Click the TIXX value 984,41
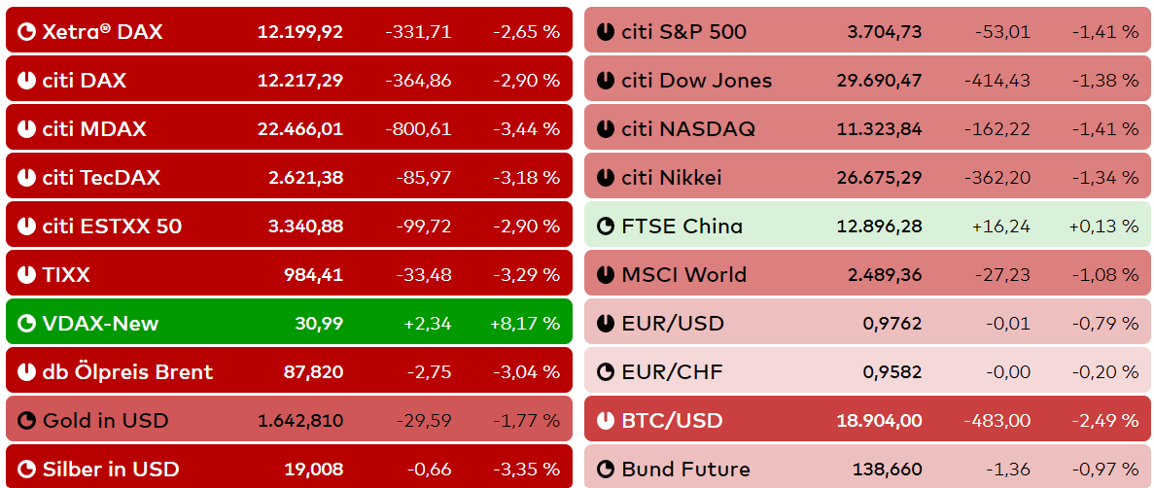The width and height of the screenshot is (1154, 488). point(313,275)
